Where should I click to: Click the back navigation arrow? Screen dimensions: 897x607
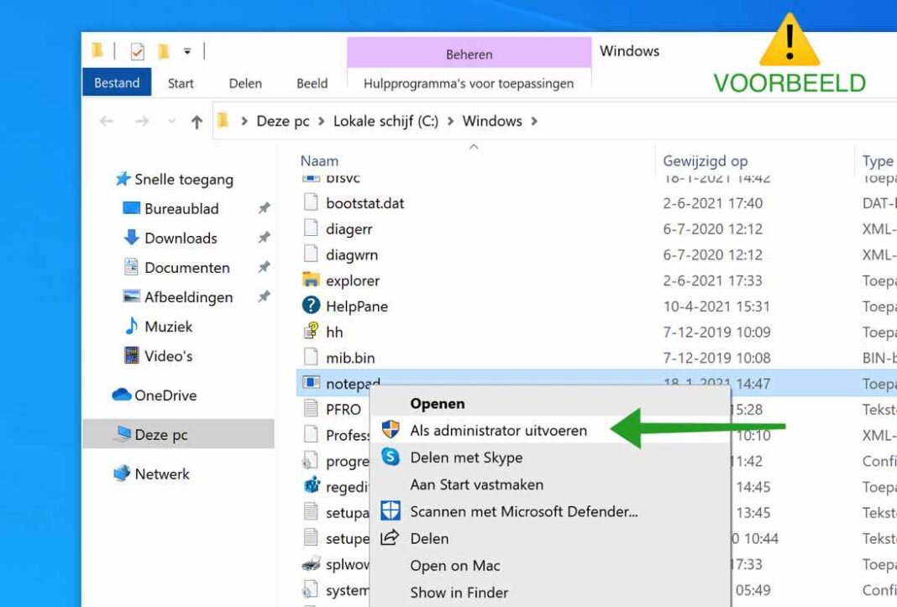click(107, 121)
